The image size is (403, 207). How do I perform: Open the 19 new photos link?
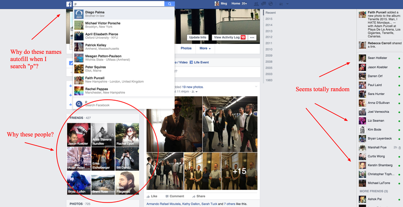coord(192,87)
